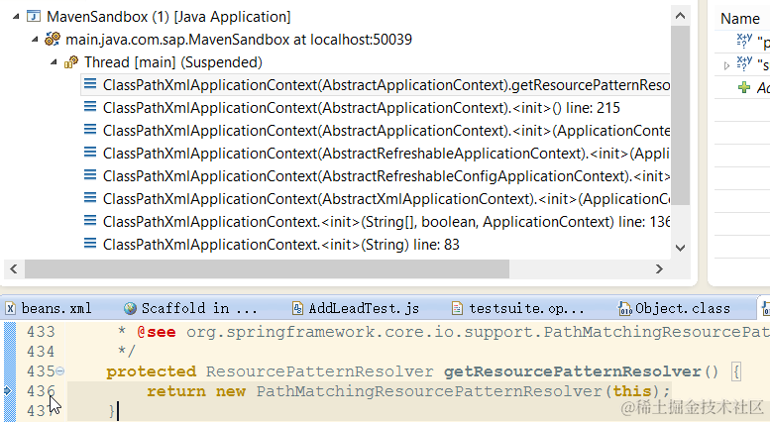
Task: Click the horizontal scrollbar right arrow
Action: (659, 268)
